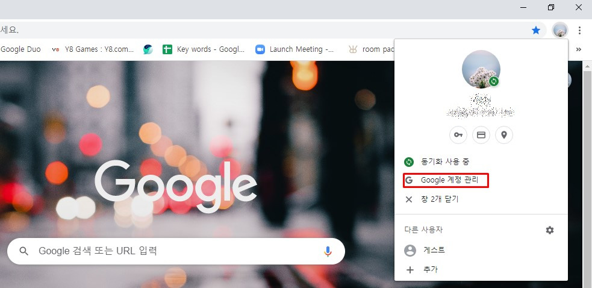Open saved passwords key icon
This screenshot has height=288, width=592.
pyautogui.click(x=458, y=135)
